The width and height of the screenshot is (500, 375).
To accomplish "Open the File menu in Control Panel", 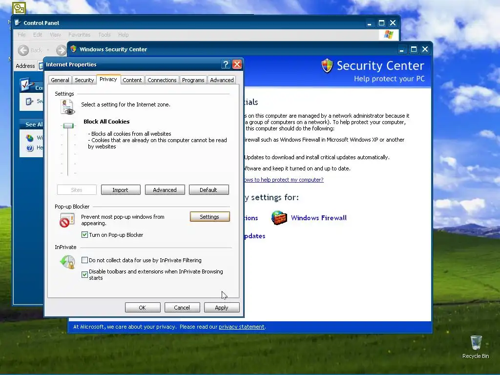I will (x=21, y=35).
